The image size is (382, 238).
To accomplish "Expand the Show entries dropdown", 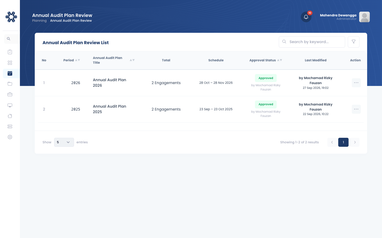I will (x=64, y=142).
